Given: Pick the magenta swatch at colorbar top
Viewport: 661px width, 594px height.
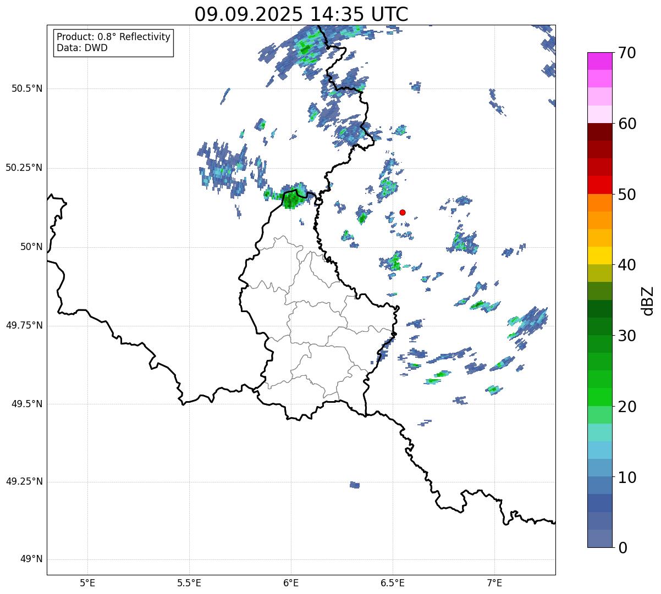Looking at the screenshot, I should (599, 61).
